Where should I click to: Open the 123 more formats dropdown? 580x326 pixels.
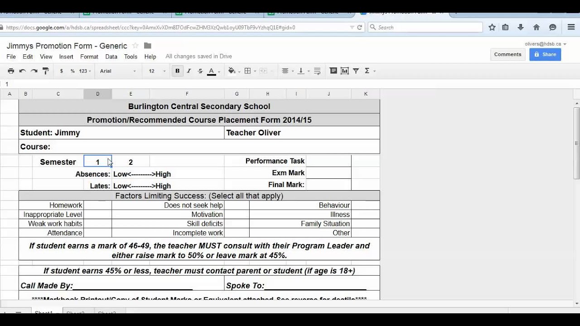point(85,71)
